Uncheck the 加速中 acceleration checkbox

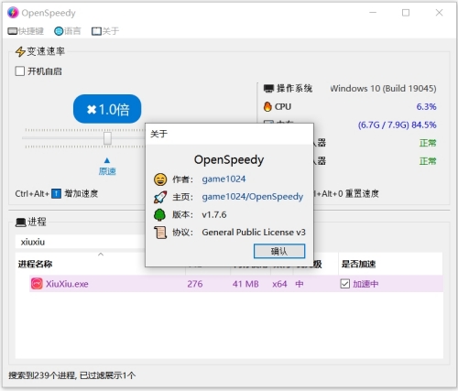click(345, 284)
